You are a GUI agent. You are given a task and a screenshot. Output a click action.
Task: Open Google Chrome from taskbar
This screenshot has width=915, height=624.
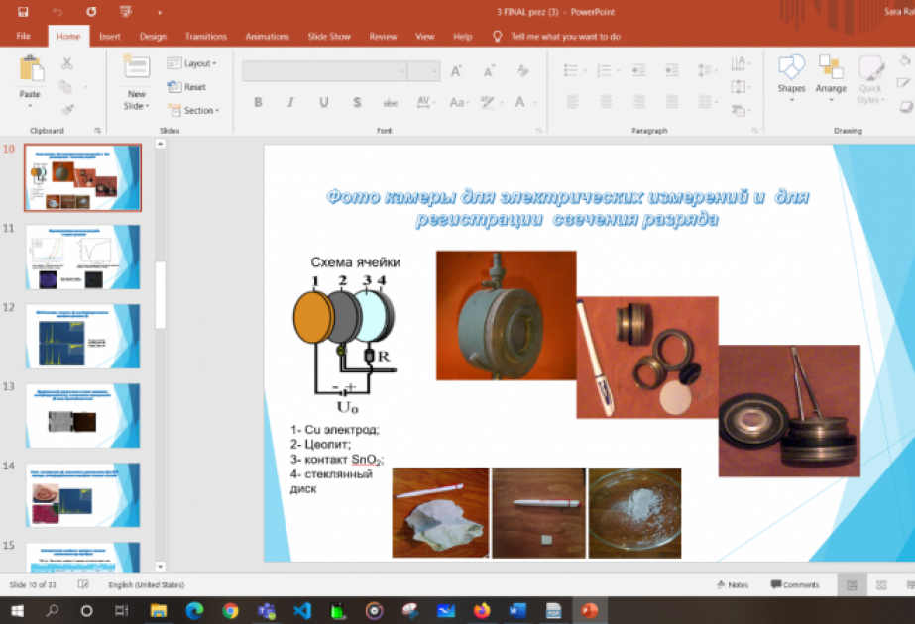click(230, 610)
